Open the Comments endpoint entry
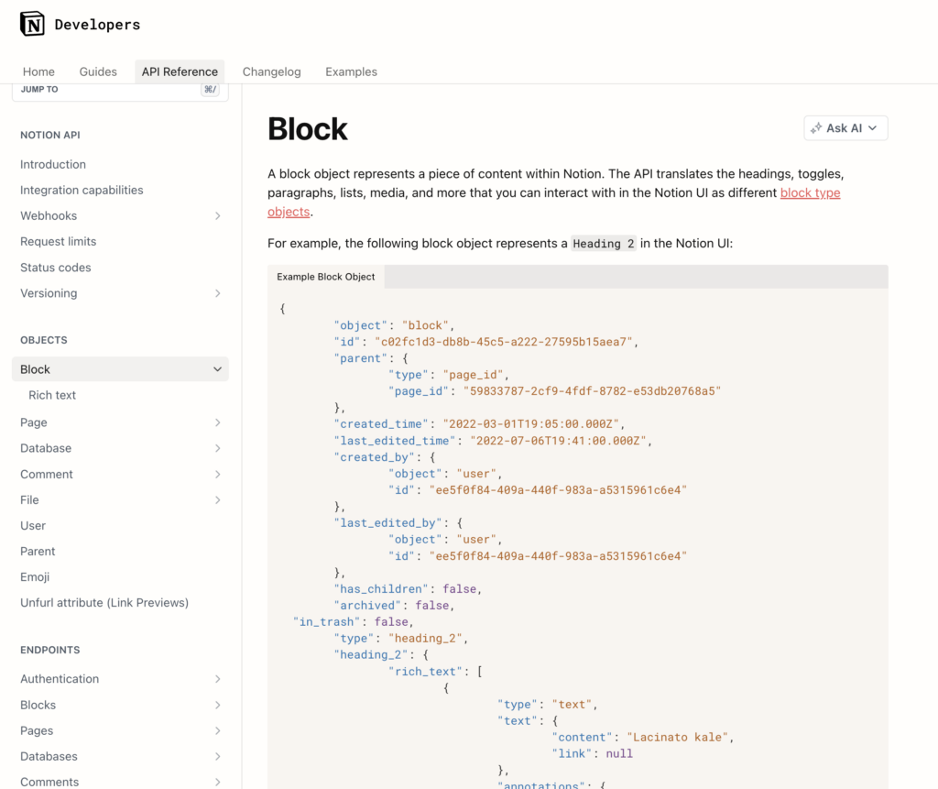The image size is (938, 789). pos(49,783)
